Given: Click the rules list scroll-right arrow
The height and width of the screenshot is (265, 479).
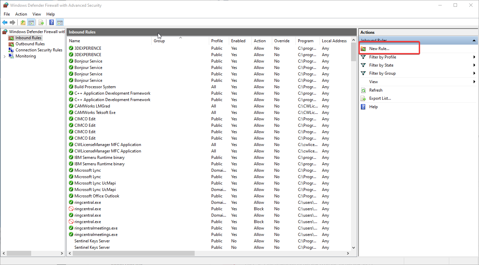Looking at the screenshot, I should (348, 253).
